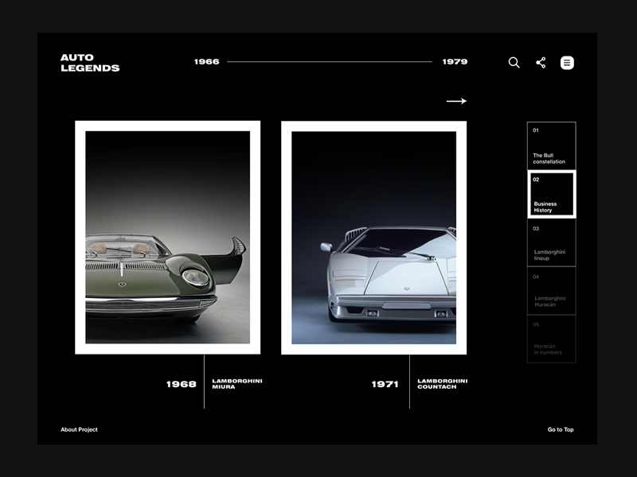Open section 01 The Bull constellation
The image size is (637, 477).
pyautogui.click(x=551, y=146)
